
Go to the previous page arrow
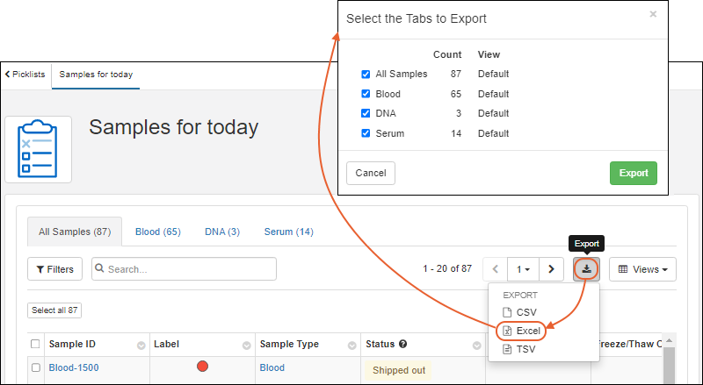(496, 269)
